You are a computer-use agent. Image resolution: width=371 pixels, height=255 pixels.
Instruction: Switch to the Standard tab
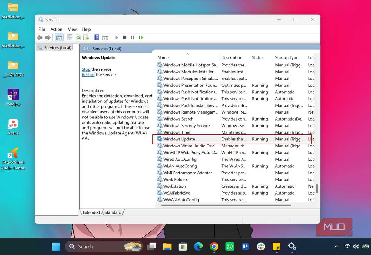click(x=113, y=212)
